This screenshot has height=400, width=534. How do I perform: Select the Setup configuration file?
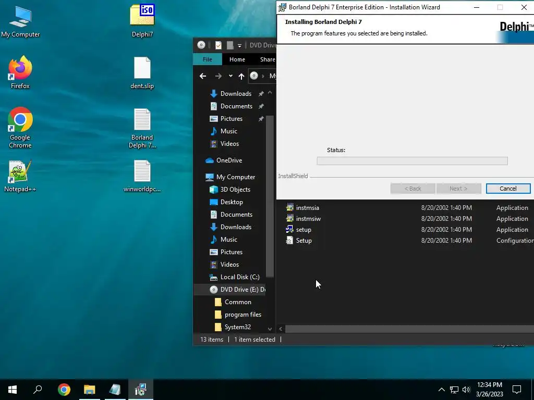pos(304,241)
